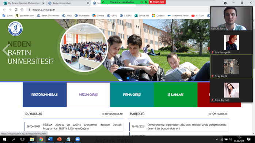This screenshot has width=255, height=143.
Task: Go to the browser home icon
Action: (22, 10)
